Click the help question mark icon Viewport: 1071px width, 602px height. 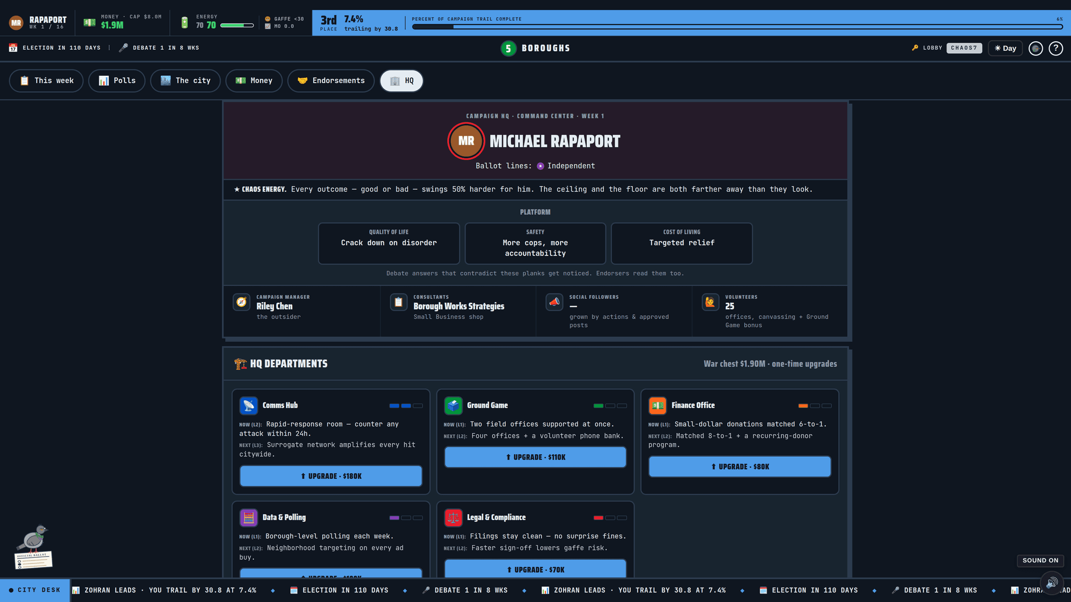[1056, 48]
